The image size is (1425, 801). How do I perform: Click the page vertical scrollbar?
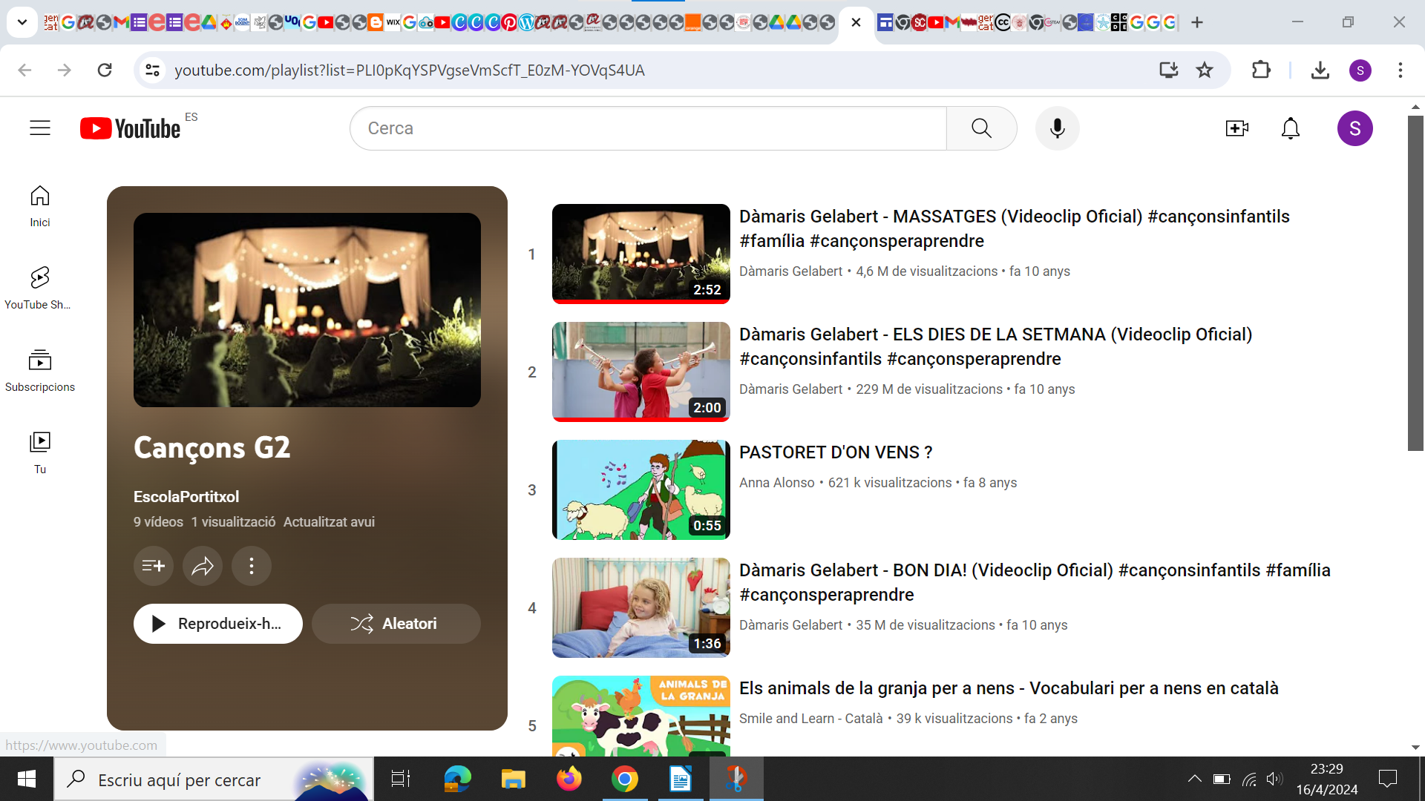[x=1415, y=282]
